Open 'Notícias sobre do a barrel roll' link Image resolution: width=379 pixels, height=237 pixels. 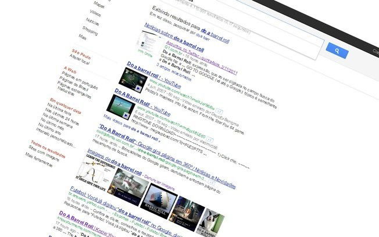[x=173, y=28]
